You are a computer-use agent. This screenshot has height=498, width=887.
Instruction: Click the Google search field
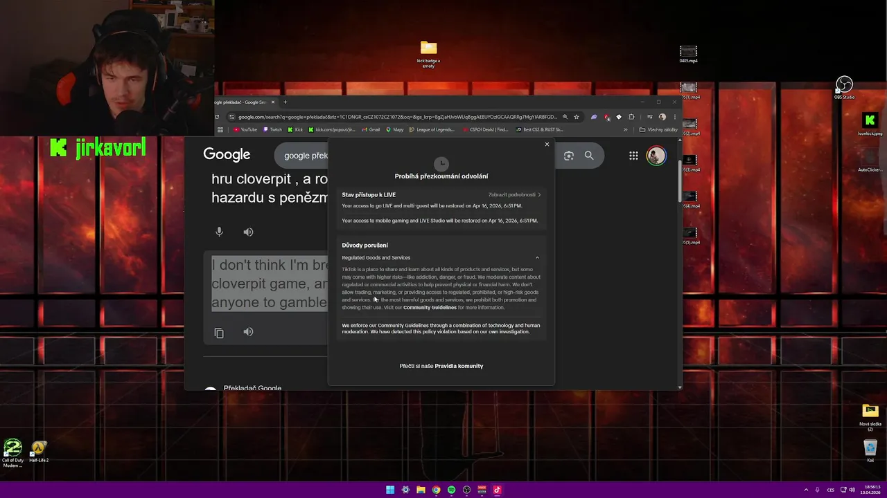[301, 156]
